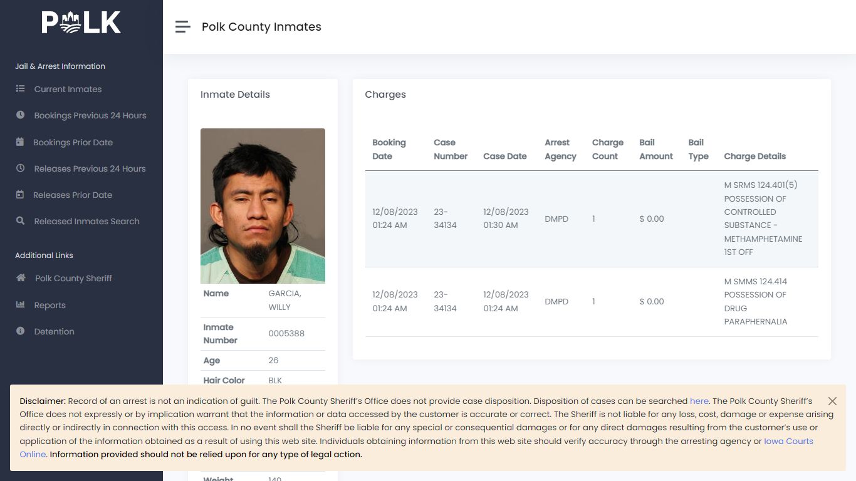Click the home icon beside Polk County Sheriff
856x481 pixels.
click(21, 278)
